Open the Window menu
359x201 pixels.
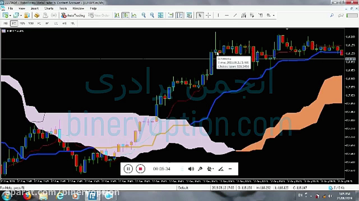tap(78, 8)
